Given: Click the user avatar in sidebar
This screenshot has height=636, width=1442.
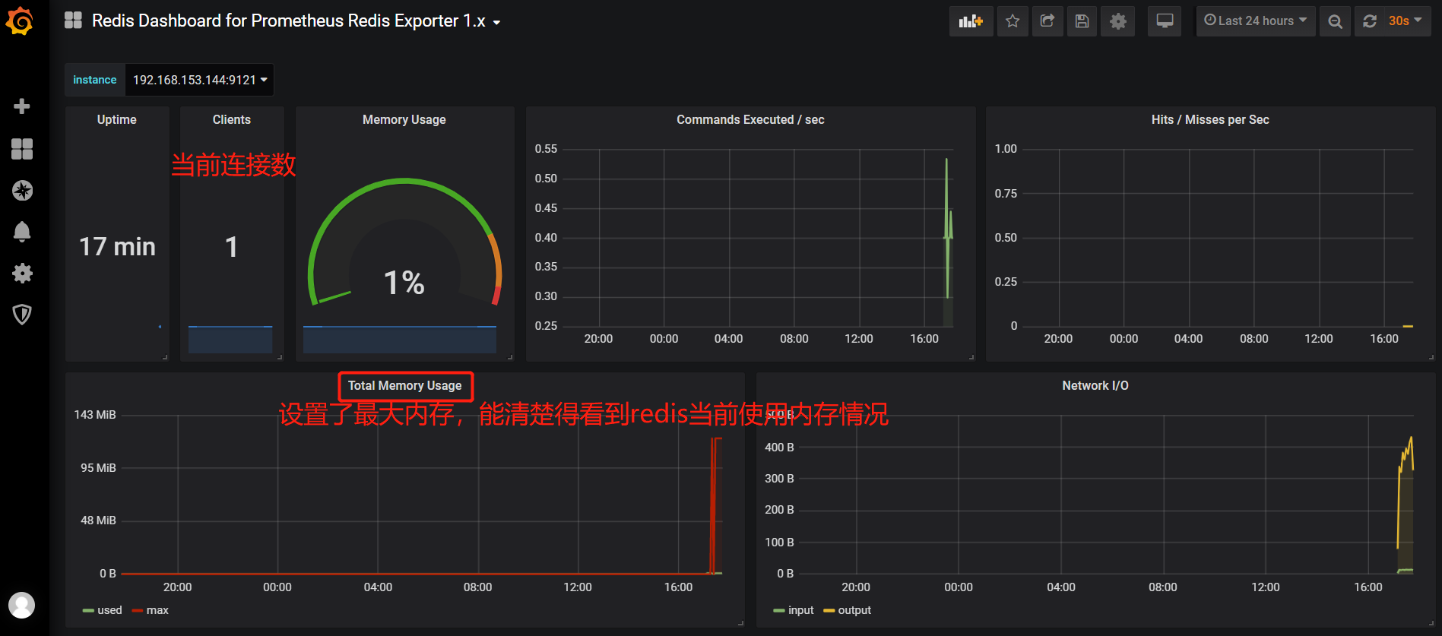Looking at the screenshot, I should click(x=21, y=606).
